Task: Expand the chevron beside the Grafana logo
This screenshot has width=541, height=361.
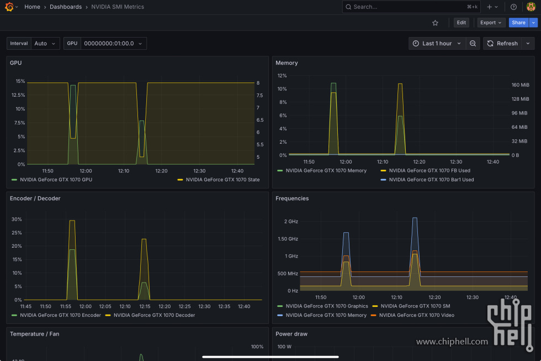Action: coord(17,7)
